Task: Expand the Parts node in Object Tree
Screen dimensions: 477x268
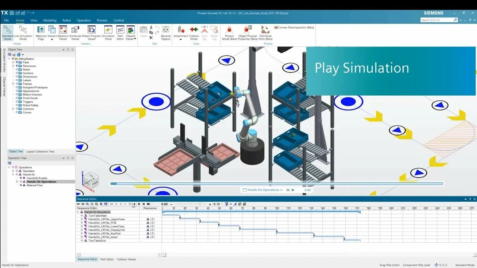Action: 13,63
